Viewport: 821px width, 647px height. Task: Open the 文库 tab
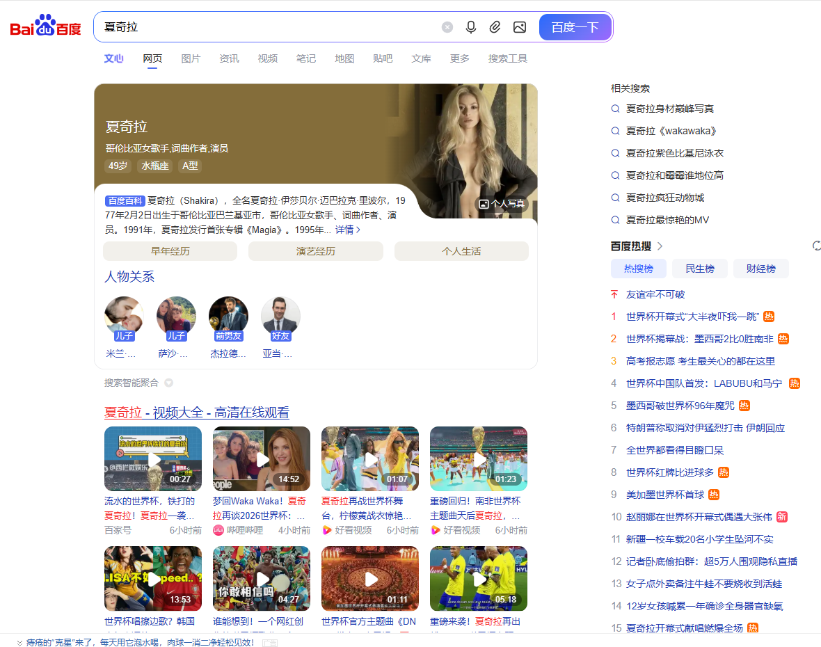[x=421, y=58]
